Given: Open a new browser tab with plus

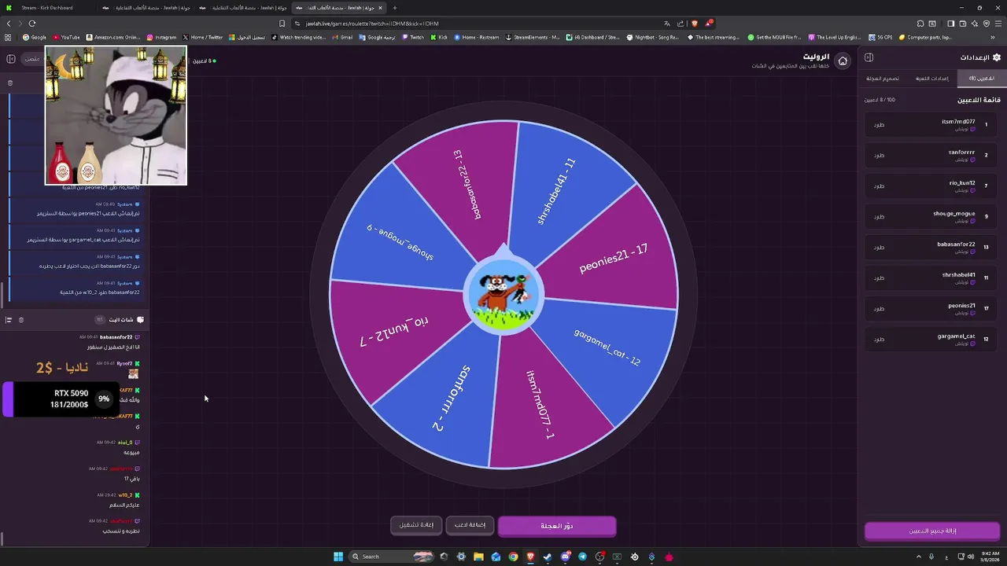Looking at the screenshot, I should point(395,8).
